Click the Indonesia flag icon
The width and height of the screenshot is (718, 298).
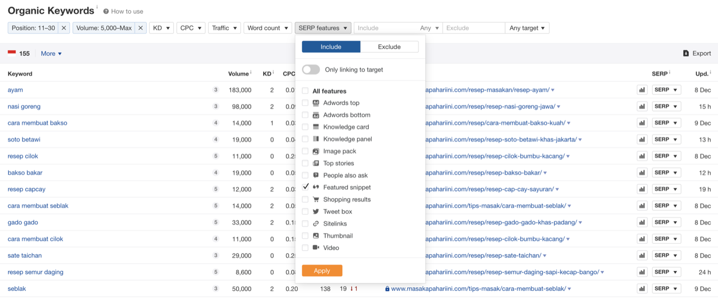point(12,52)
